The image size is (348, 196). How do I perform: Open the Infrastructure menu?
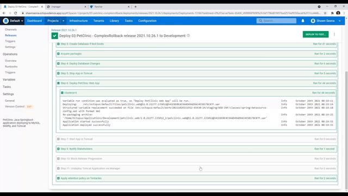coord(78,21)
